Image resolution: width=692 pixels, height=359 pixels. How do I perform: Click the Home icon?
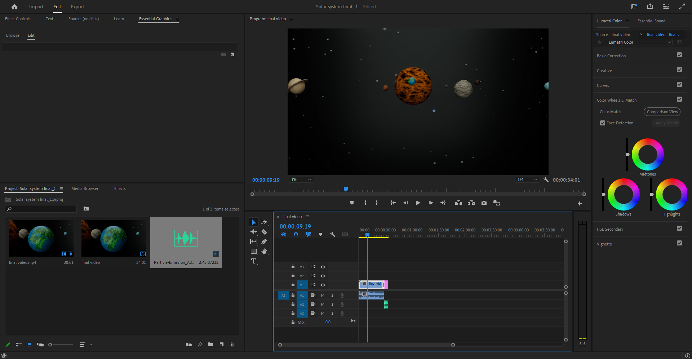click(14, 7)
